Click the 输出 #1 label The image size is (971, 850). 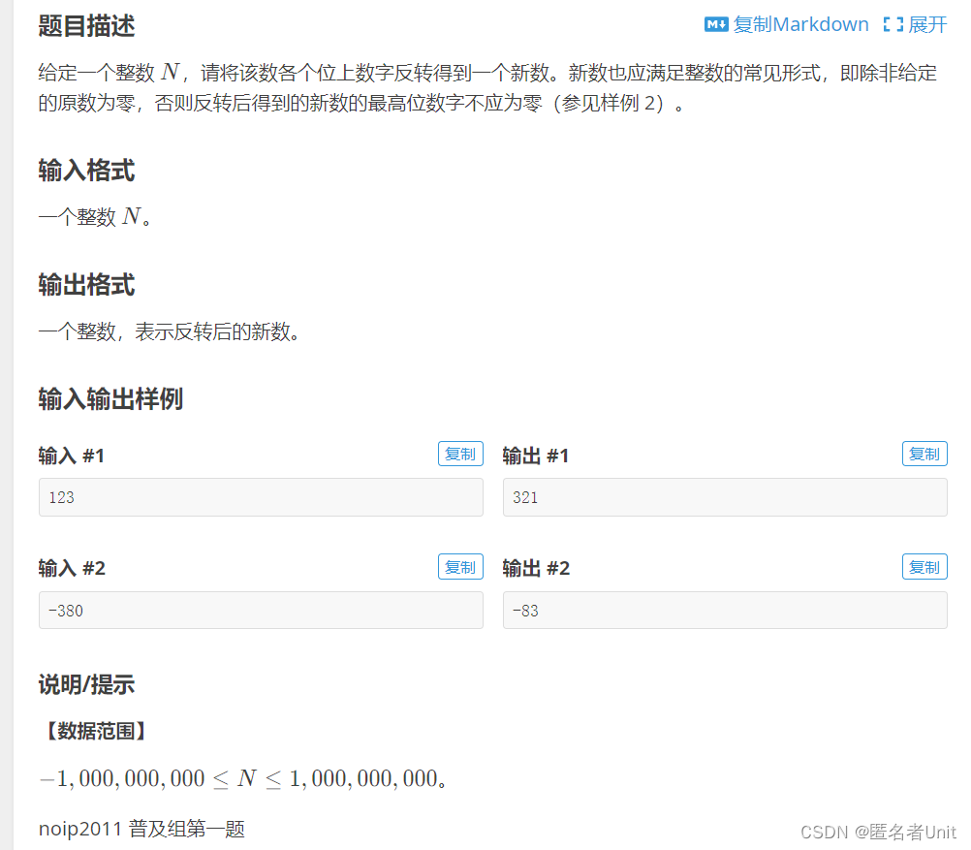pos(536,456)
